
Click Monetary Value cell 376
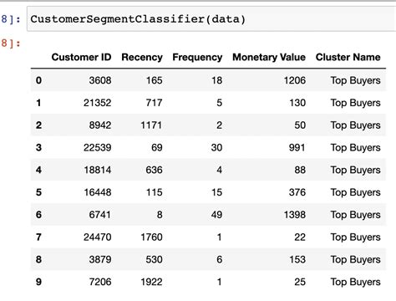tap(297, 192)
